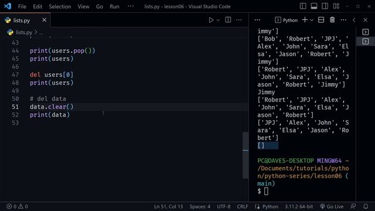Open run button dropdown arrow
375x211 pixels.
[218, 21]
